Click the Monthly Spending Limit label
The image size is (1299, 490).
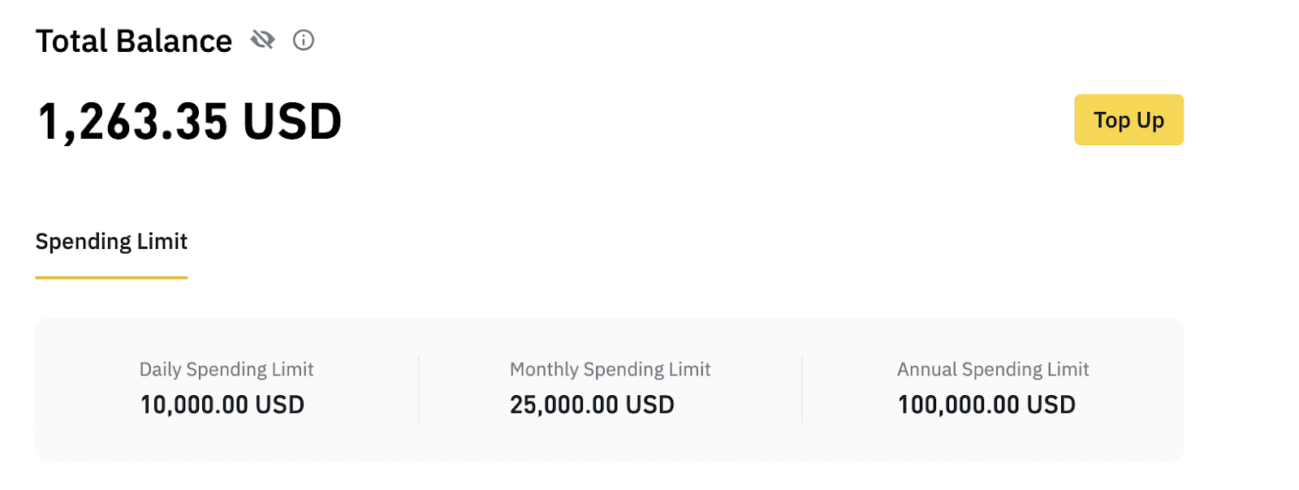(610, 369)
